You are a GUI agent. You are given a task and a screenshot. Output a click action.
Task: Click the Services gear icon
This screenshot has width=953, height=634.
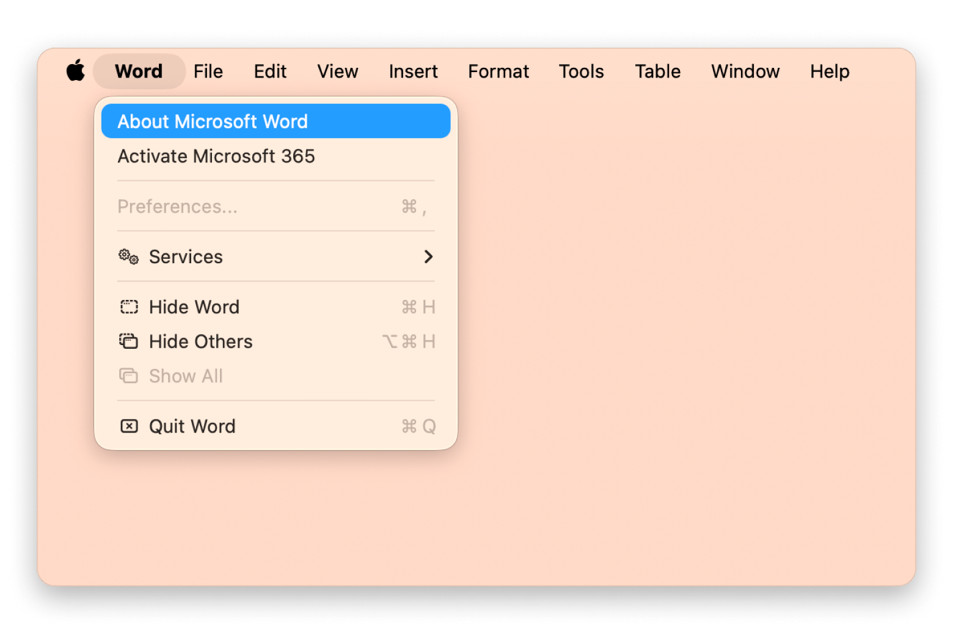click(128, 257)
